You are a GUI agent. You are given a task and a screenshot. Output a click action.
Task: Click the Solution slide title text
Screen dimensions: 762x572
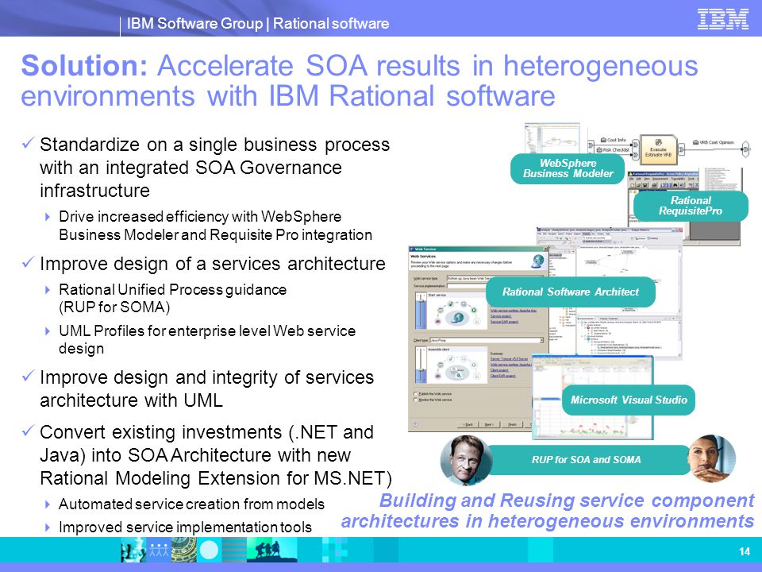360,80
